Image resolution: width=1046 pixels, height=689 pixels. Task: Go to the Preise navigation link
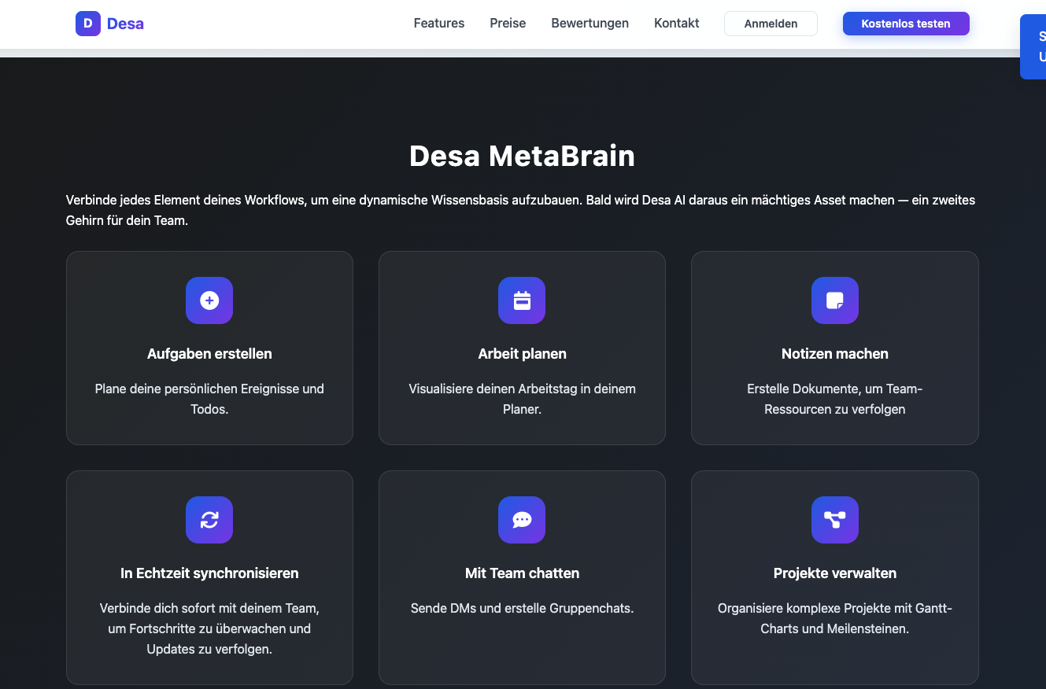click(508, 24)
